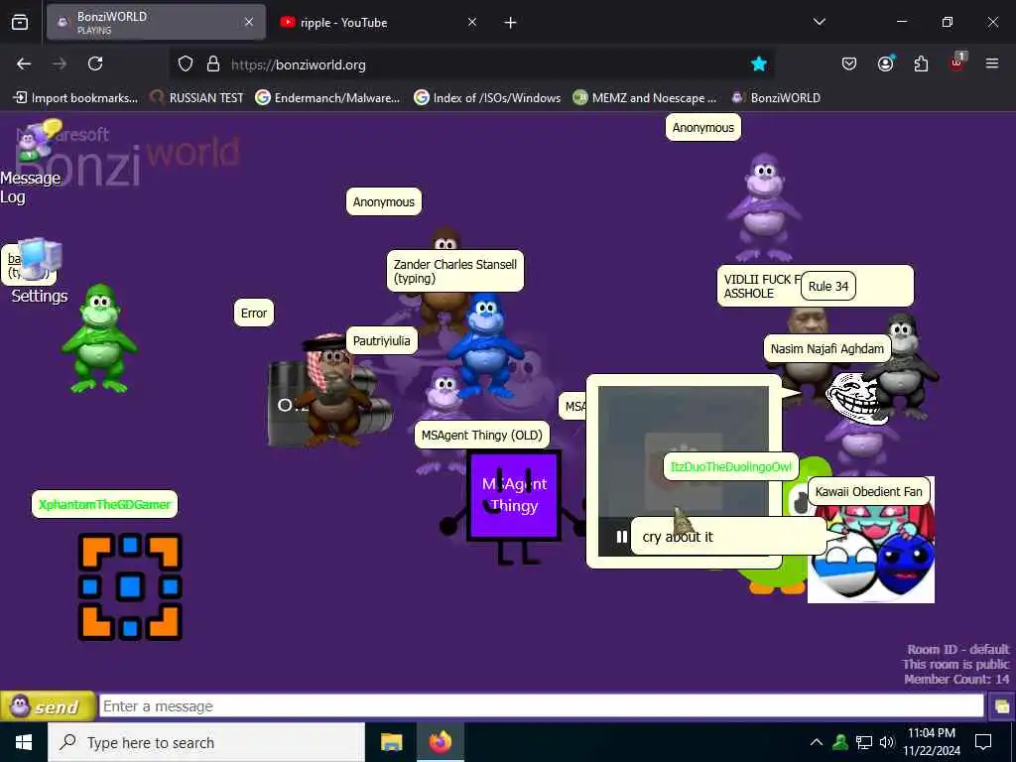Click the black gorilla Bonzi character
The image size is (1016, 762).
tap(904, 366)
